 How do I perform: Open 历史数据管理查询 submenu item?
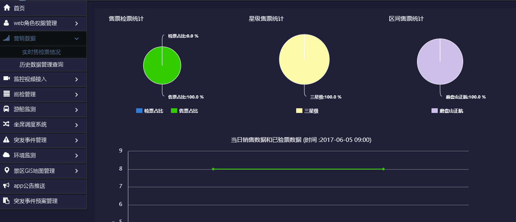pos(43,64)
